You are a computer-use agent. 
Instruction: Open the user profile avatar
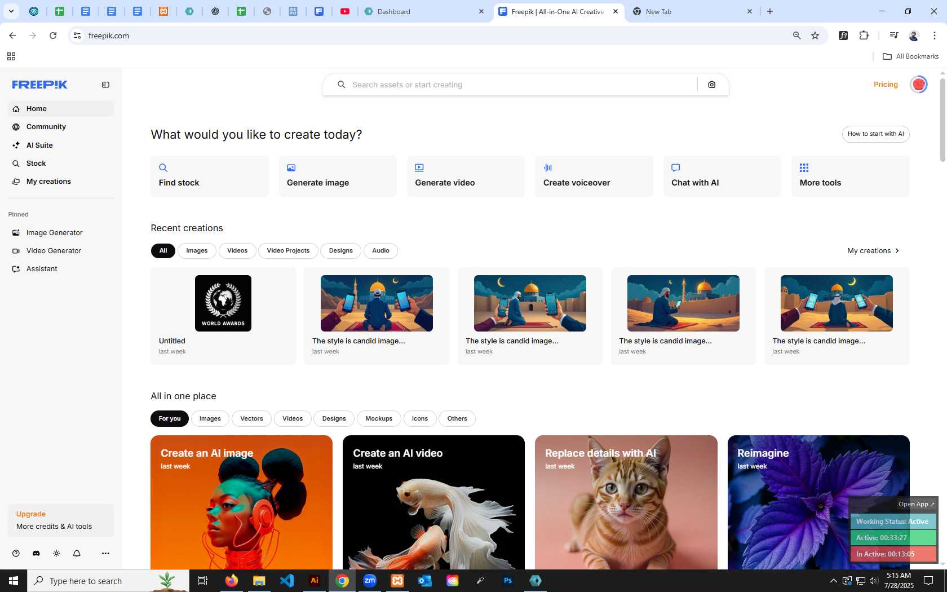pyautogui.click(x=919, y=85)
